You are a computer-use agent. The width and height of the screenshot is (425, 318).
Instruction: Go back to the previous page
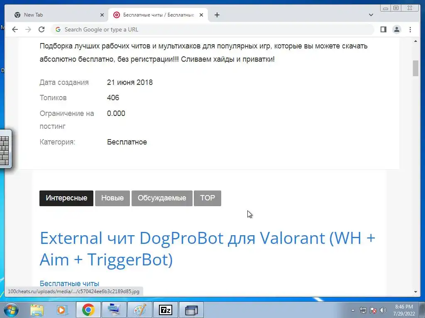coord(15,29)
